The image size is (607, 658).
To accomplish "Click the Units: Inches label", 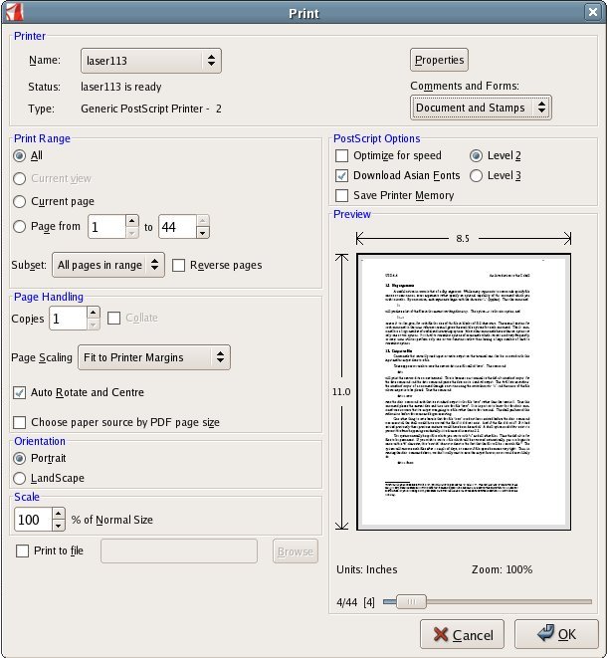I will point(366,569).
